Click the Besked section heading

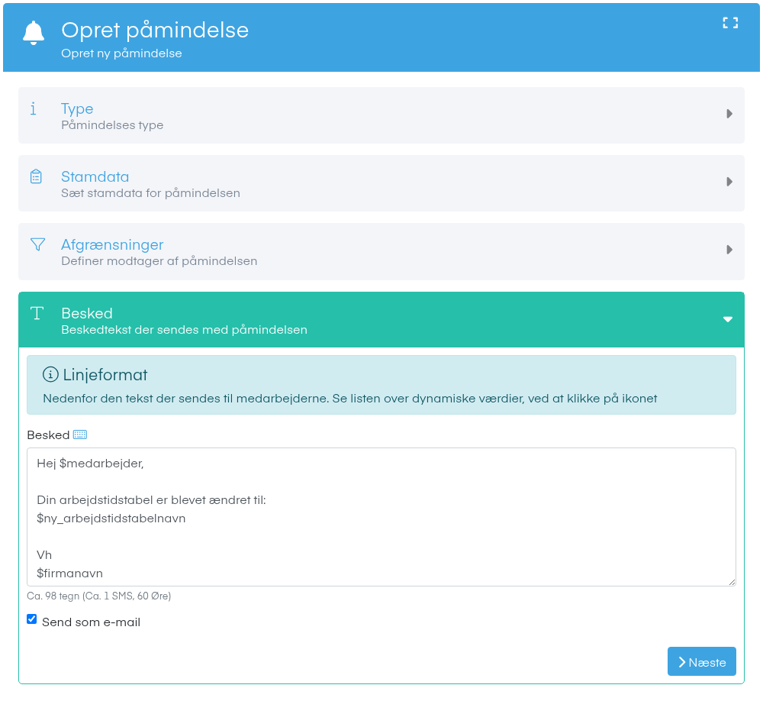coord(87,313)
